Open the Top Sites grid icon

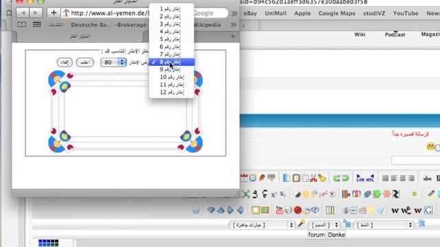(x=36, y=25)
